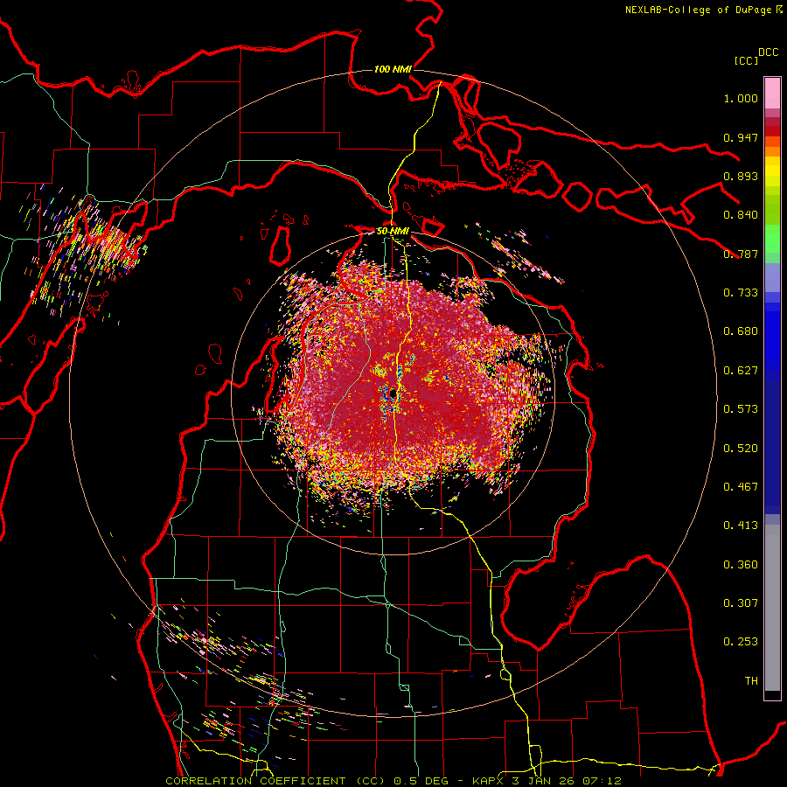Click the DCC legend header
This screenshot has width=787, height=787.
coord(768,52)
